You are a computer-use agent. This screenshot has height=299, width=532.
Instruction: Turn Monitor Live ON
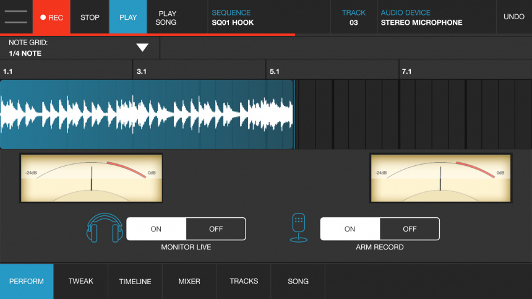(x=156, y=229)
